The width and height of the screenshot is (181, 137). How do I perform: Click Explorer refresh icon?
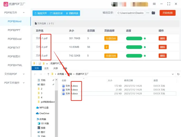(x=178, y=74)
